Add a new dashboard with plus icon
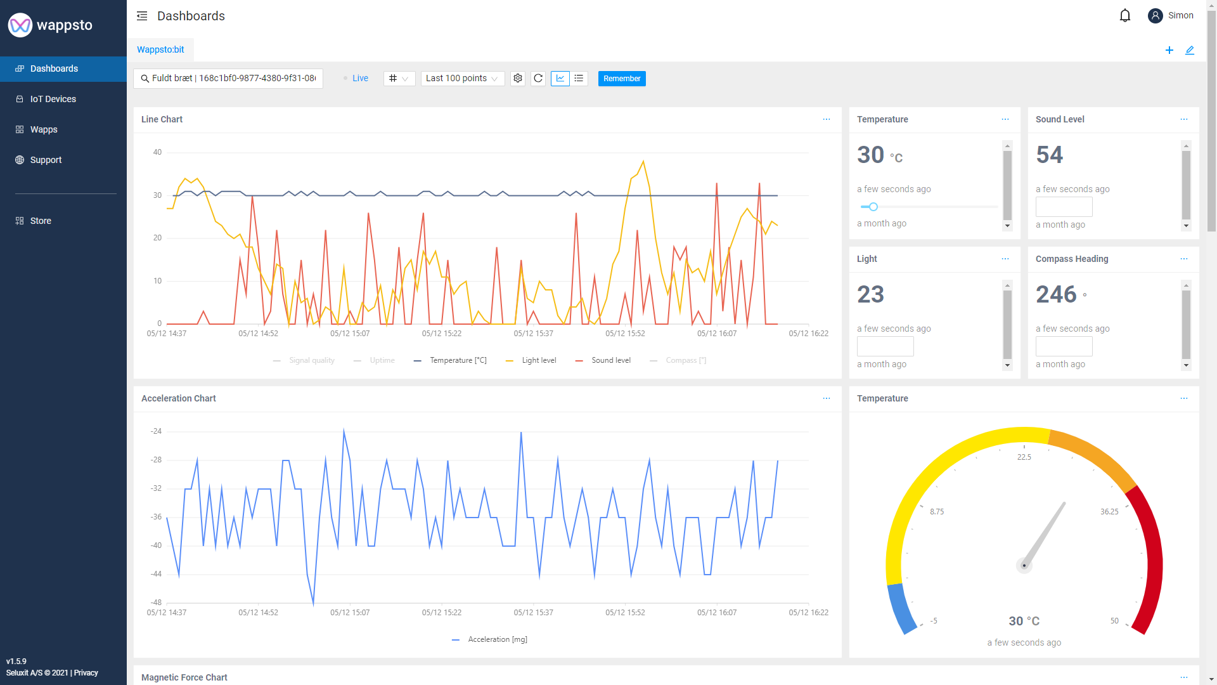This screenshot has width=1217, height=685. coord(1169,50)
